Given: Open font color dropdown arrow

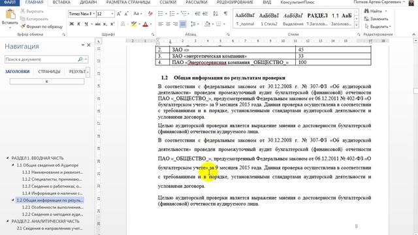Looking at the screenshot, I should coord(151,24).
